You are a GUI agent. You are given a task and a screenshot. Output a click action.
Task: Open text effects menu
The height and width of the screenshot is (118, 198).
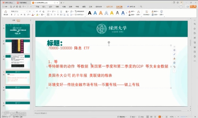tap(139, 13)
